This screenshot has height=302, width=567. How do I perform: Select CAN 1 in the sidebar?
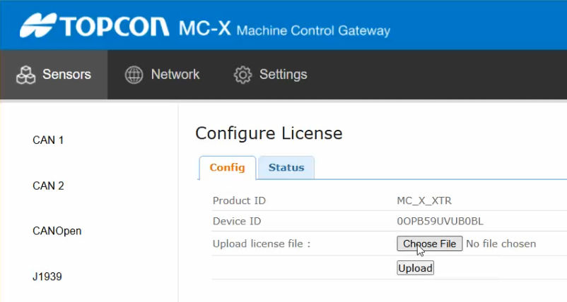tap(48, 140)
